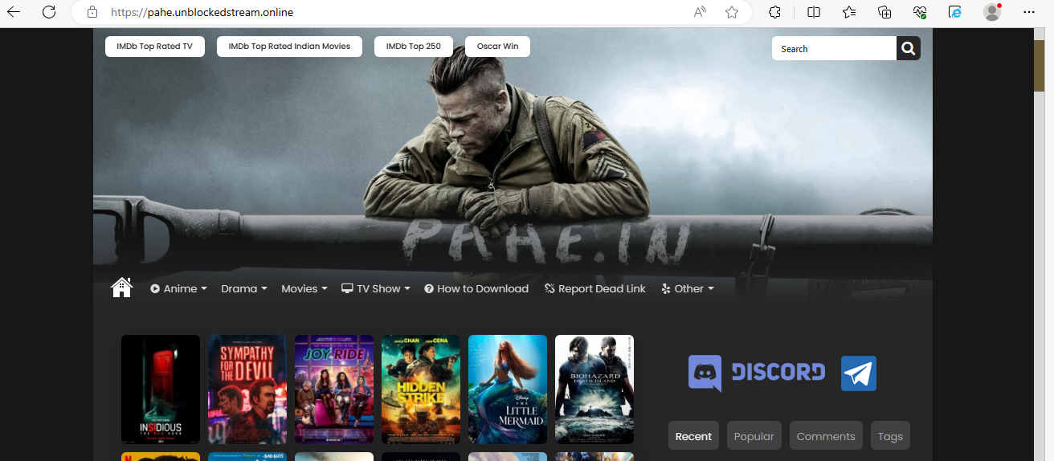Click the search magnifier button

pos(908,49)
